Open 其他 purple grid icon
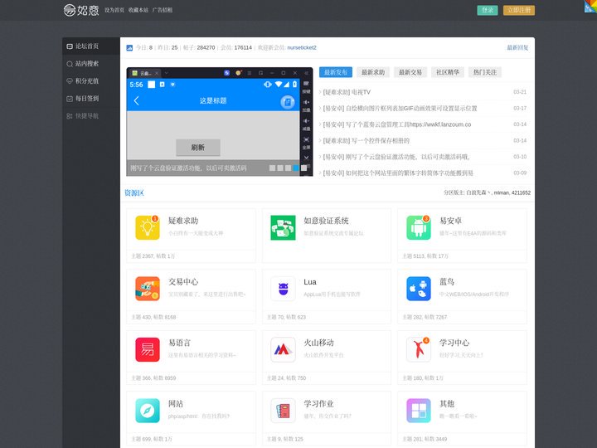Screen dimensions: 597x448 point(419,411)
